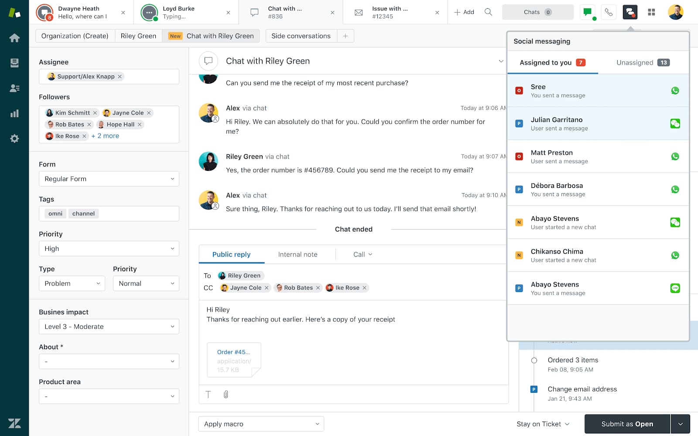Open the Talk phone panel

click(609, 12)
